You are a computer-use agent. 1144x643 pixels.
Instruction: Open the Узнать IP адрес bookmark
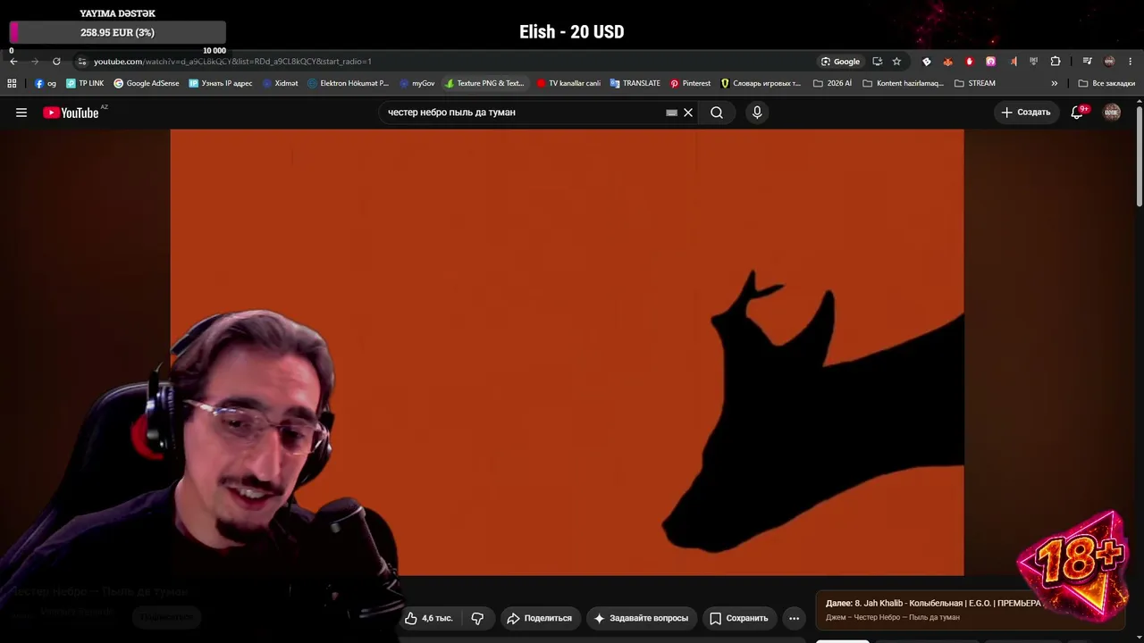coord(221,83)
